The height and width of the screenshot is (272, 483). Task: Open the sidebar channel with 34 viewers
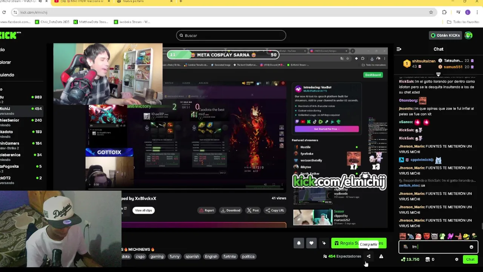[21, 157]
